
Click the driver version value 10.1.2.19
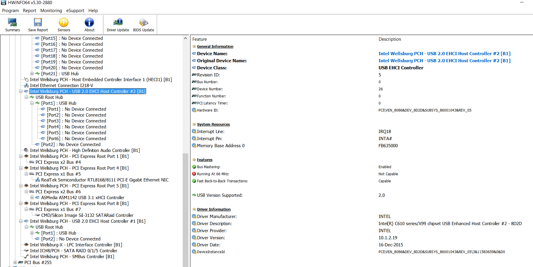click(388, 237)
